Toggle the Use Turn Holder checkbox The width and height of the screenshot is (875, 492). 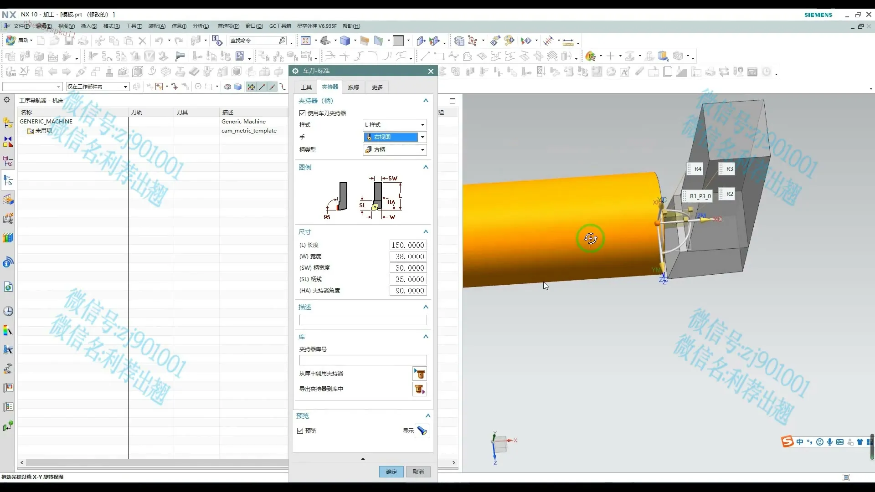(302, 113)
